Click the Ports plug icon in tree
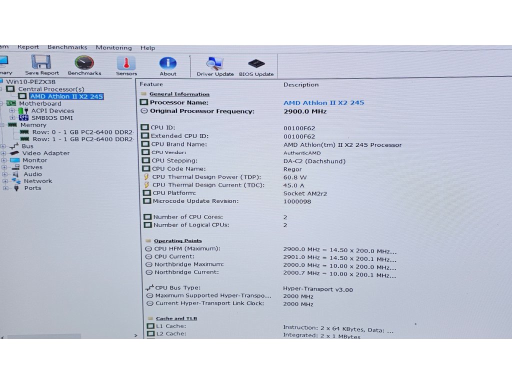This screenshot has width=512, height=384. [16, 188]
